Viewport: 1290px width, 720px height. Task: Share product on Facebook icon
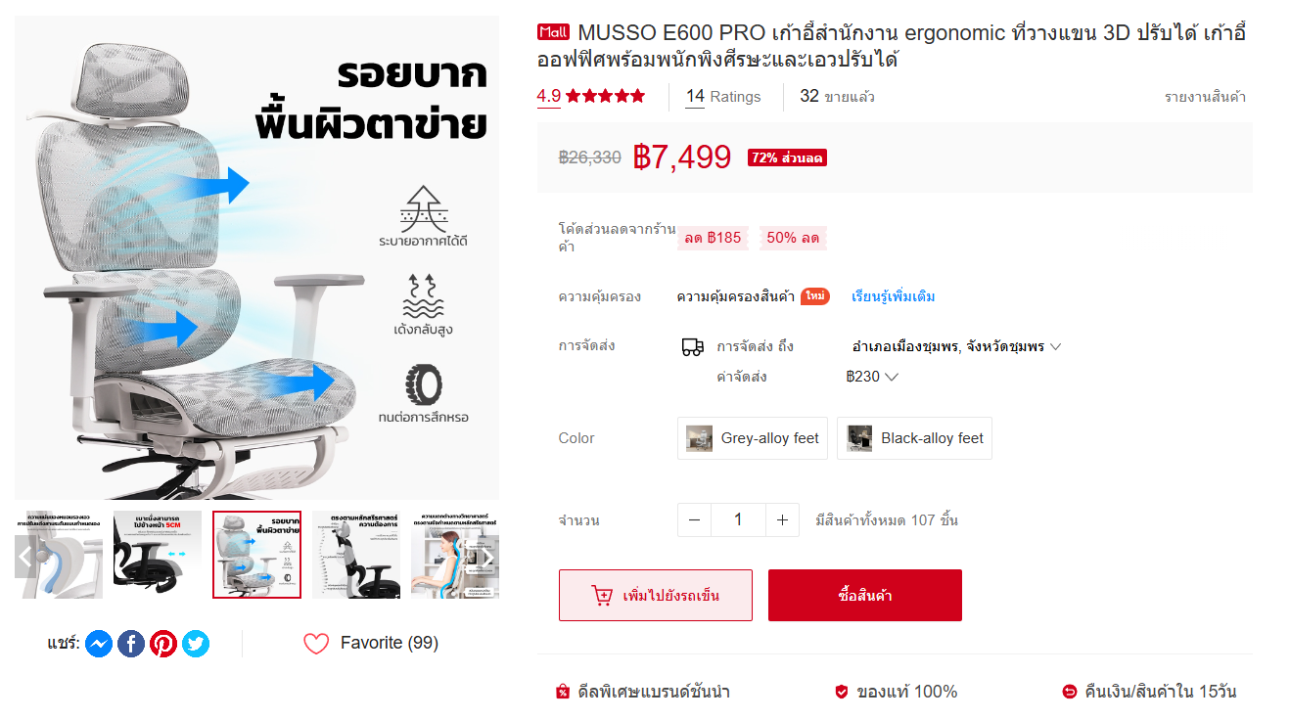point(131,644)
